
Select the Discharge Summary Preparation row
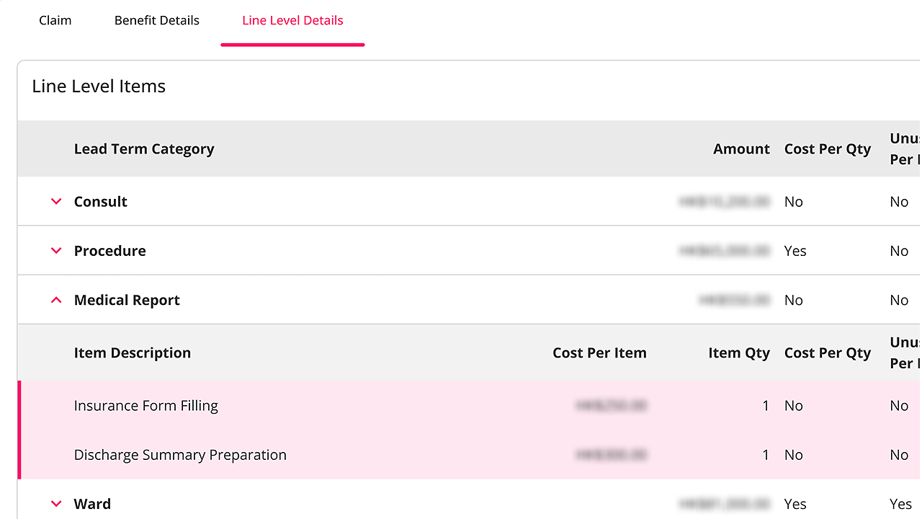pyautogui.click(x=469, y=455)
